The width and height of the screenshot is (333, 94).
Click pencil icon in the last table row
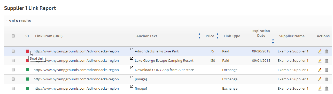320,89
